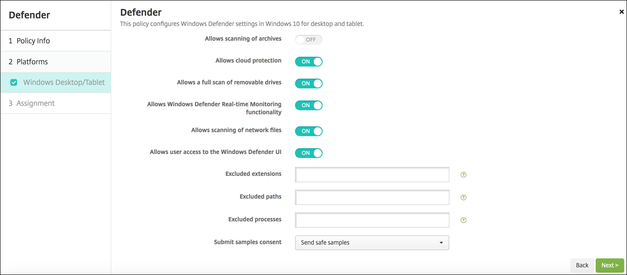
Task: Click into the Excluded extensions field
Action: (372, 175)
